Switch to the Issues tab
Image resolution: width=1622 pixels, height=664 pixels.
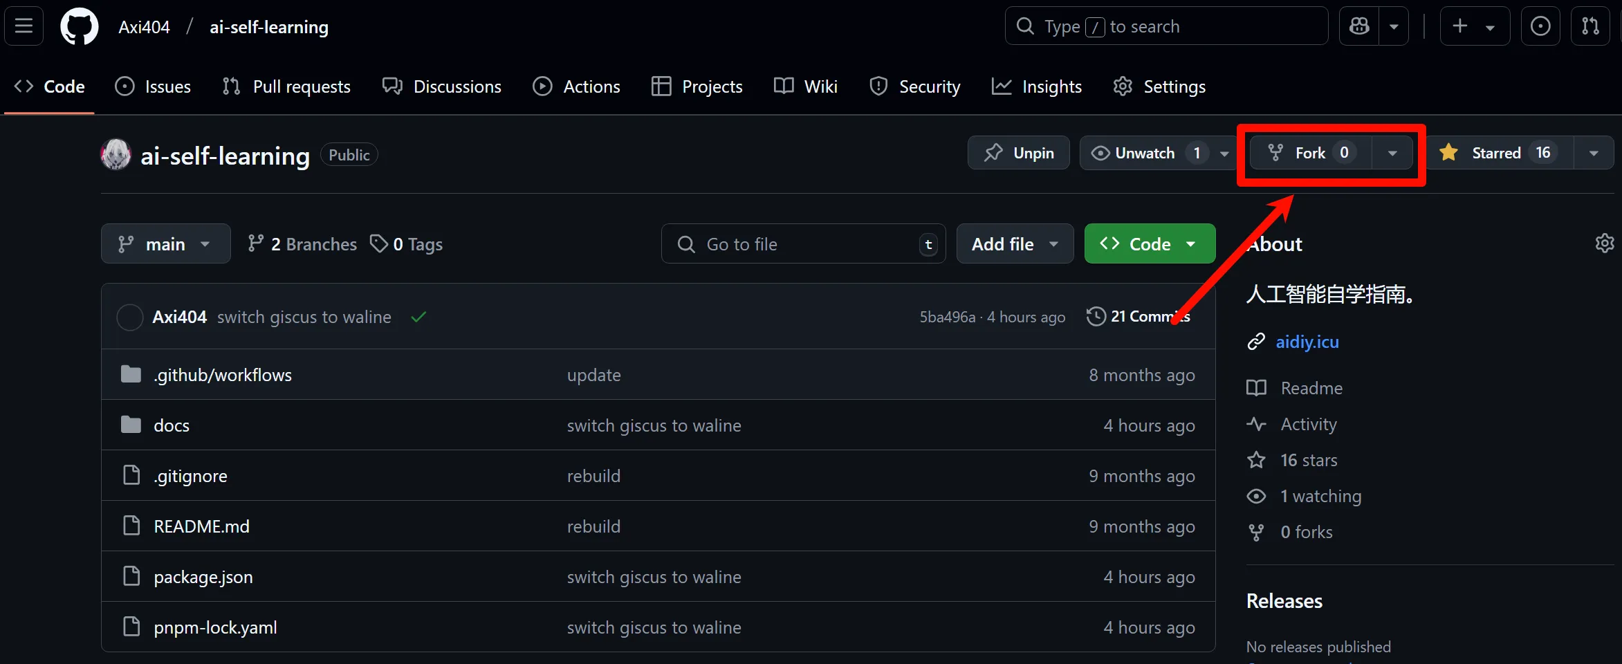click(153, 86)
